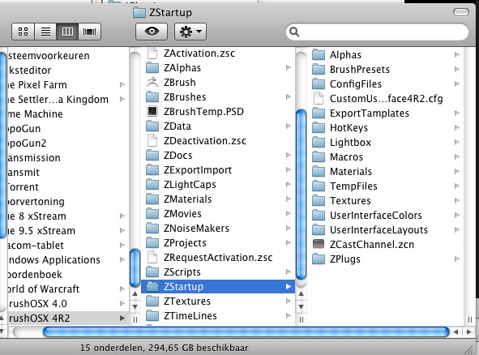Click the ZStartup folder icon in title bar

pyautogui.click(x=139, y=12)
